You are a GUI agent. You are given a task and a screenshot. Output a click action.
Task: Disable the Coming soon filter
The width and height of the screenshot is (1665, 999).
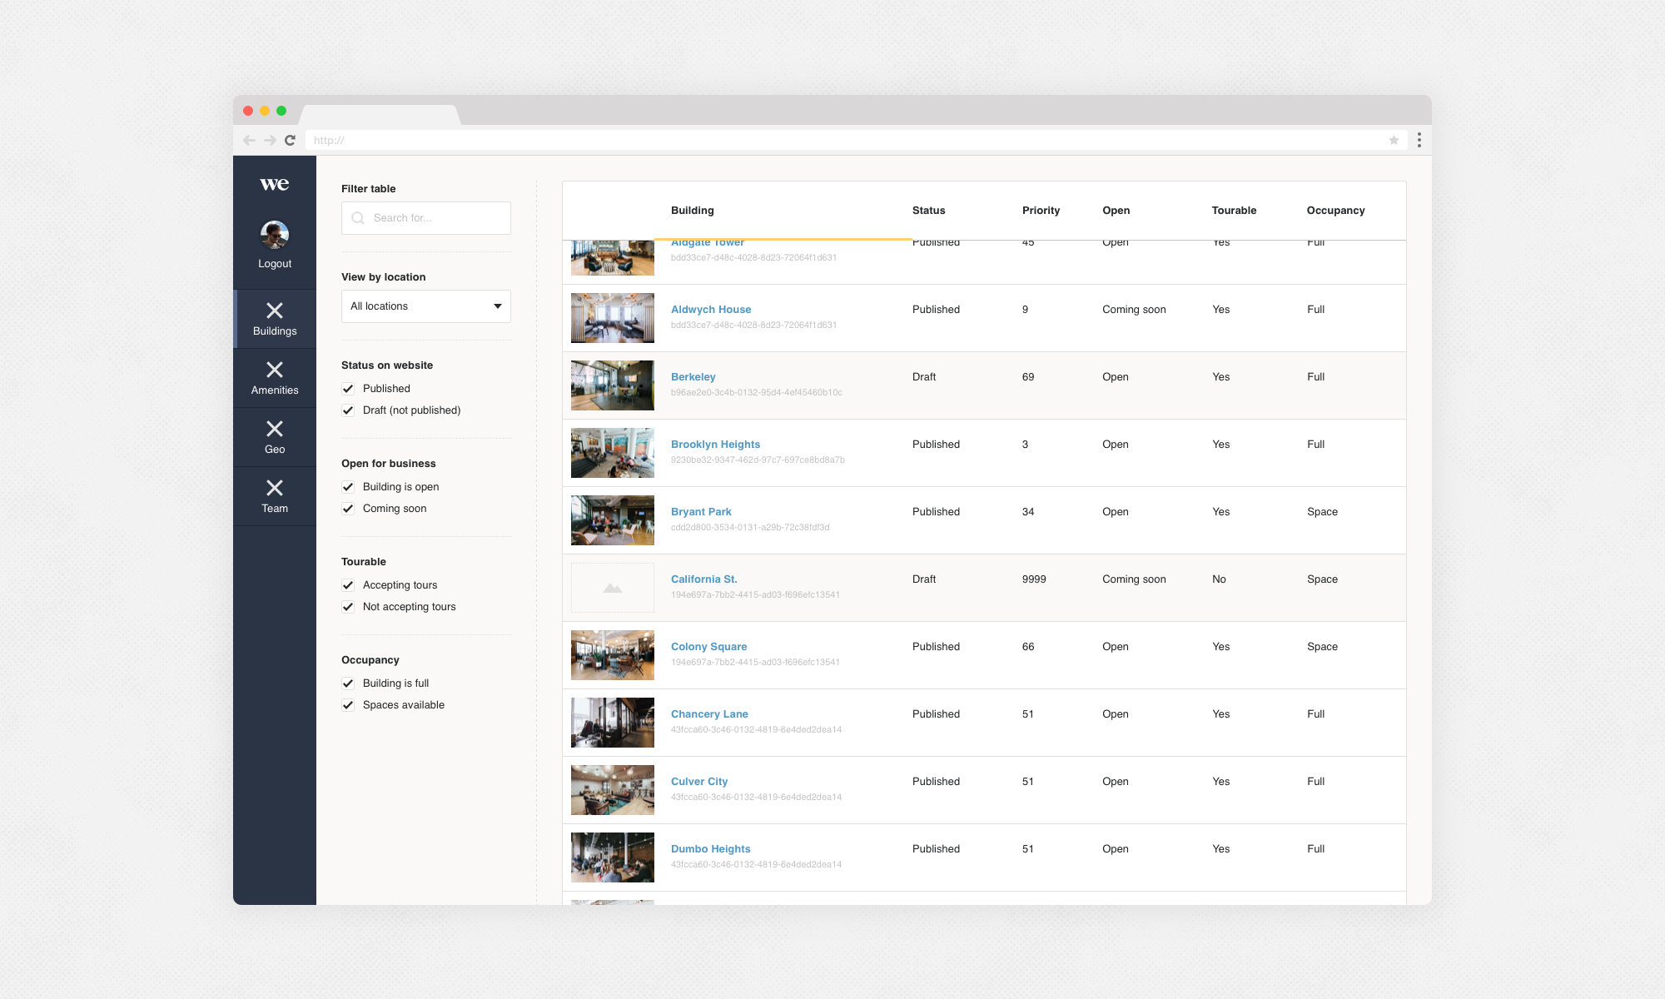(348, 508)
